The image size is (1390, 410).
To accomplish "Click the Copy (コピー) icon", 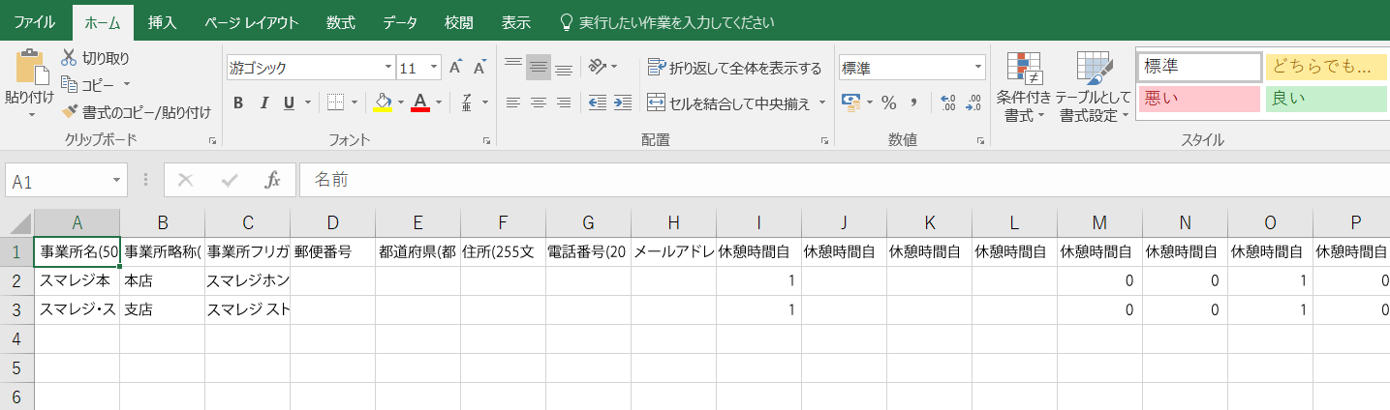I will point(69,85).
